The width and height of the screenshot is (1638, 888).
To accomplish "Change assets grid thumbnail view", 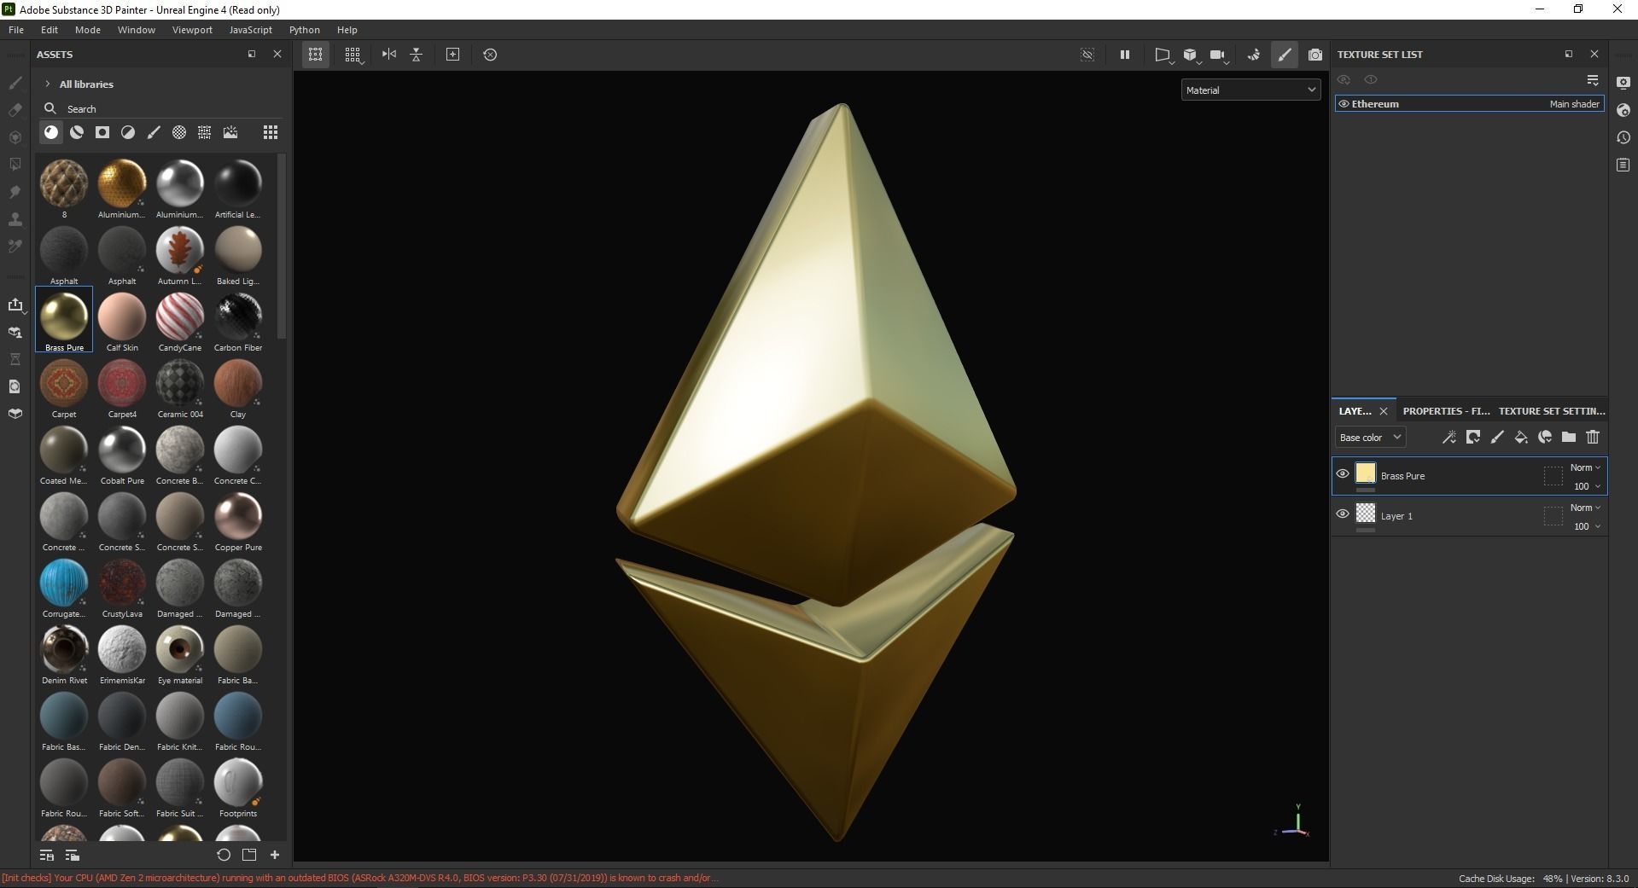I will [x=271, y=132].
